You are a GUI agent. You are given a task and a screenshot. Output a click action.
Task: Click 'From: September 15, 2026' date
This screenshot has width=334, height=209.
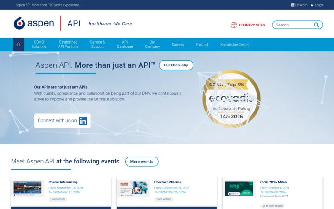tap(66, 188)
